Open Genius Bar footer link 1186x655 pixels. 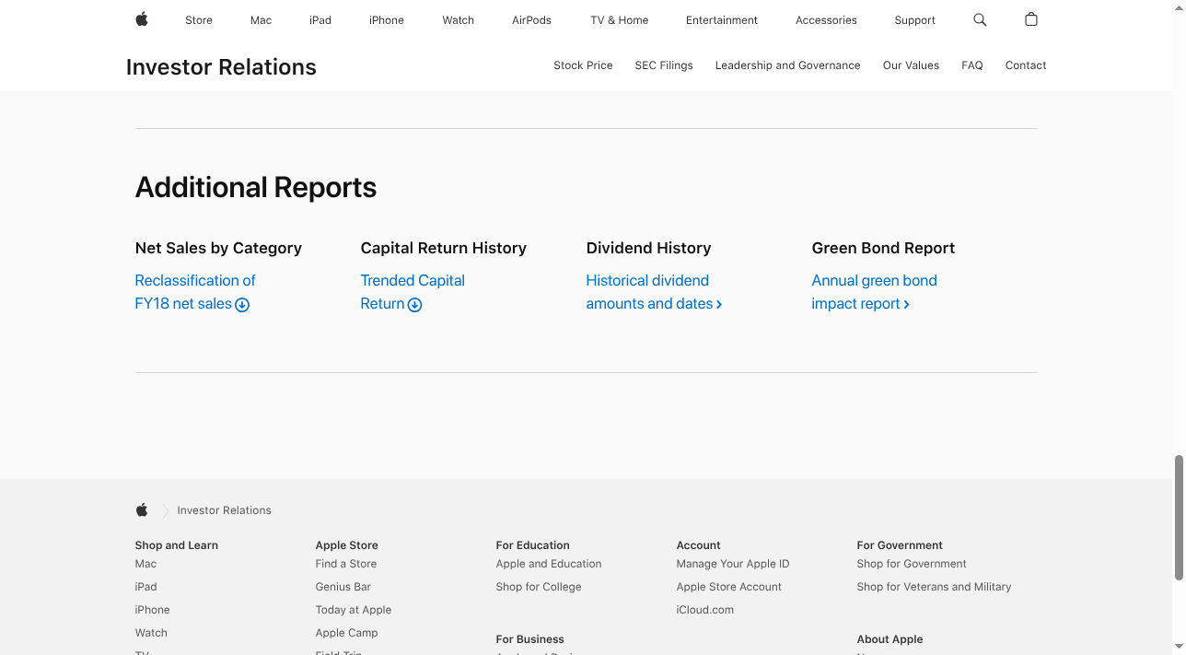tap(343, 587)
